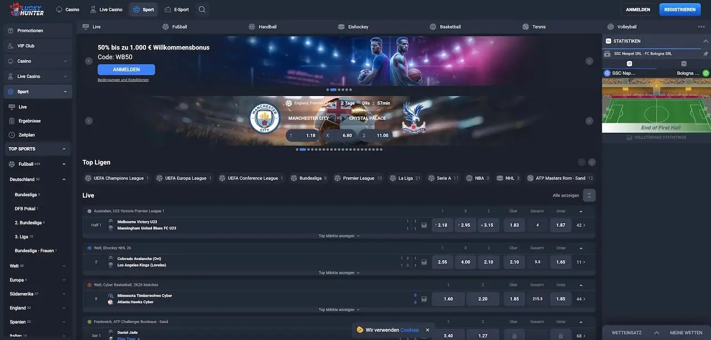Collapse all live events with Alle anzeigen toggle
711x340 pixels.
coord(589,195)
